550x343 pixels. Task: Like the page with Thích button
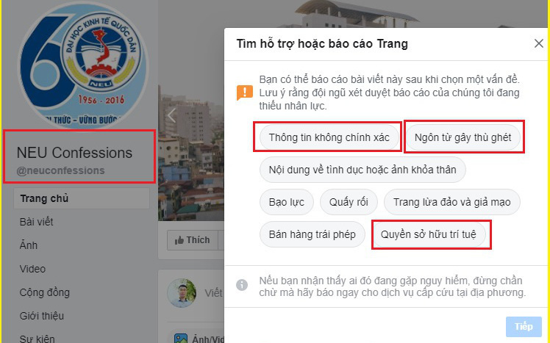point(193,240)
